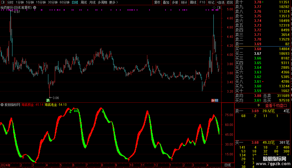Click the June marker on the time axis

[74, 165]
